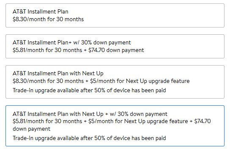Click the 'AT&T Installment Plan' heading of the first card
Viewport: 230px width, 154px height.
[x=40, y=11]
